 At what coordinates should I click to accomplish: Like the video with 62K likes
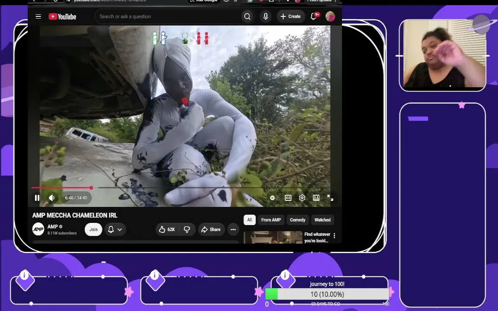click(x=167, y=229)
